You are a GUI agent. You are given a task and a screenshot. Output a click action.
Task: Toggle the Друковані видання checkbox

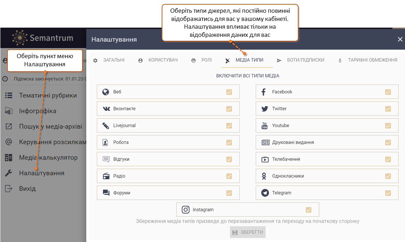coord(388,142)
